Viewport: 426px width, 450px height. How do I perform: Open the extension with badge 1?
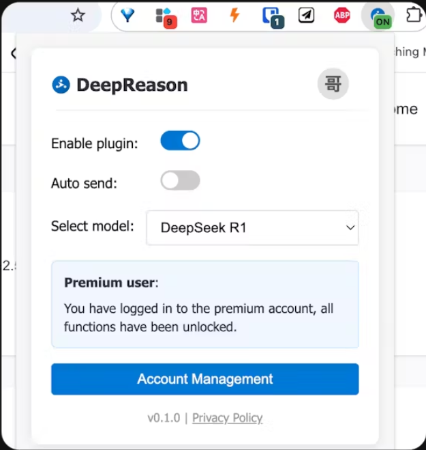273,18
